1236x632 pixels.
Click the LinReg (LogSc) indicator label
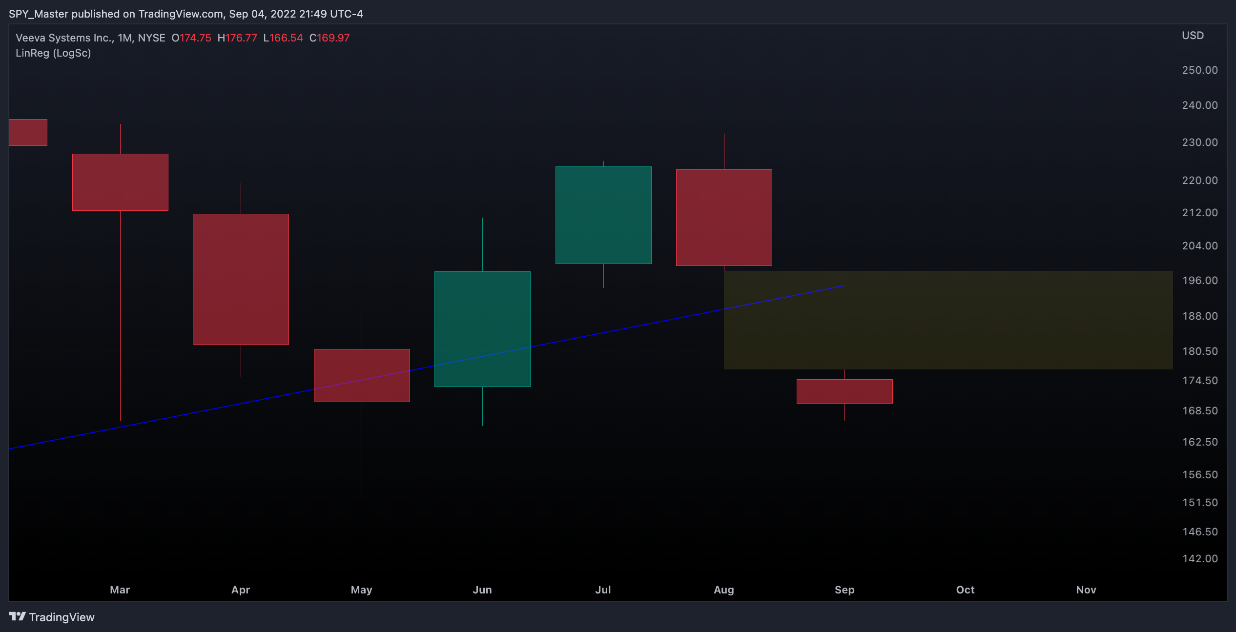[x=53, y=53]
